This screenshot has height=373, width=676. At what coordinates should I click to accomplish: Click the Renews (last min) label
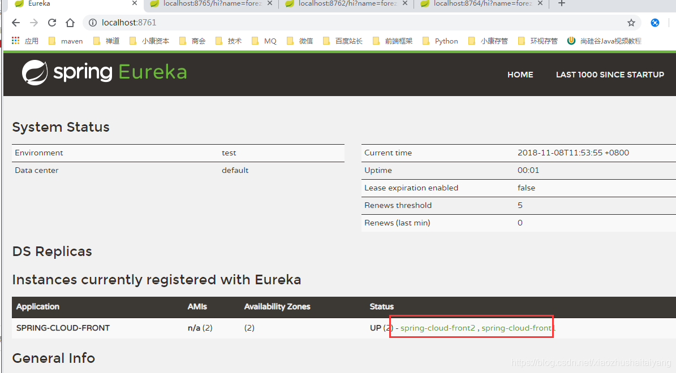(397, 223)
